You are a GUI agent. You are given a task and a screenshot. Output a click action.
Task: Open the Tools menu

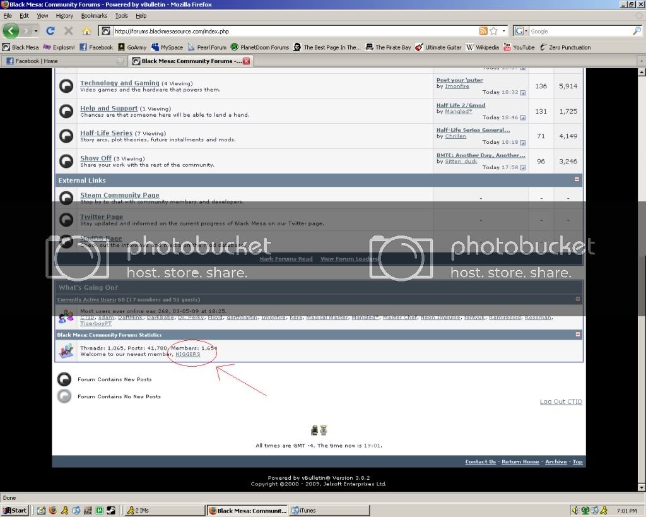pyautogui.click(x=122, y=16)
